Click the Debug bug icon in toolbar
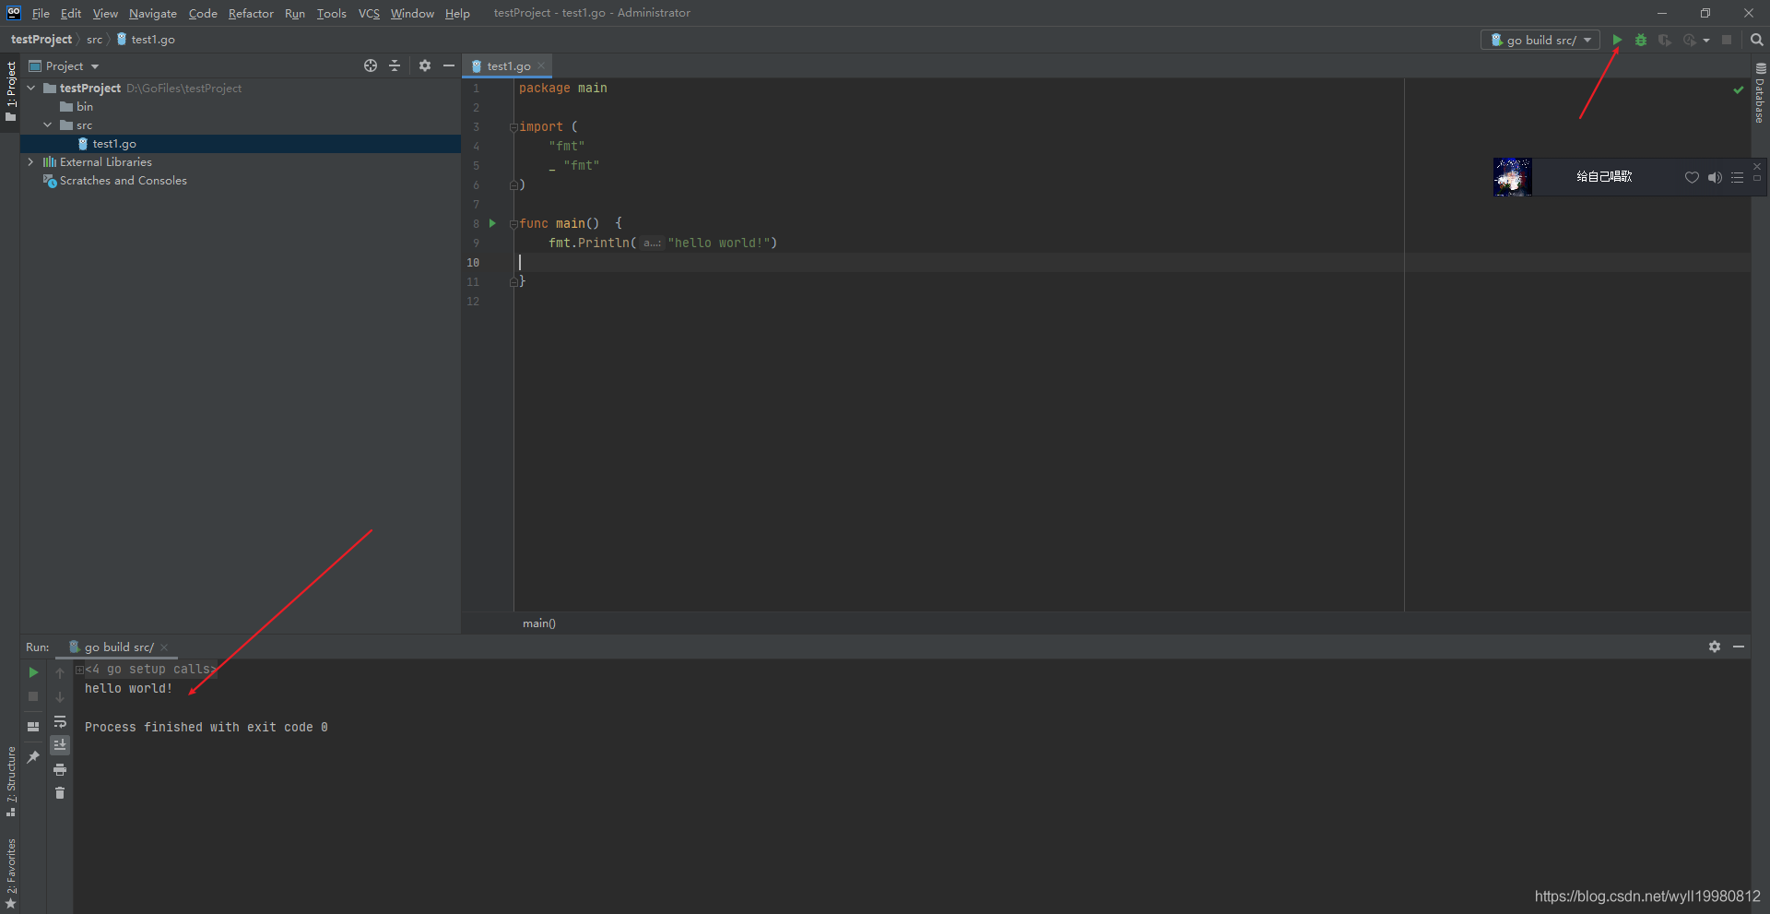 1641,40
